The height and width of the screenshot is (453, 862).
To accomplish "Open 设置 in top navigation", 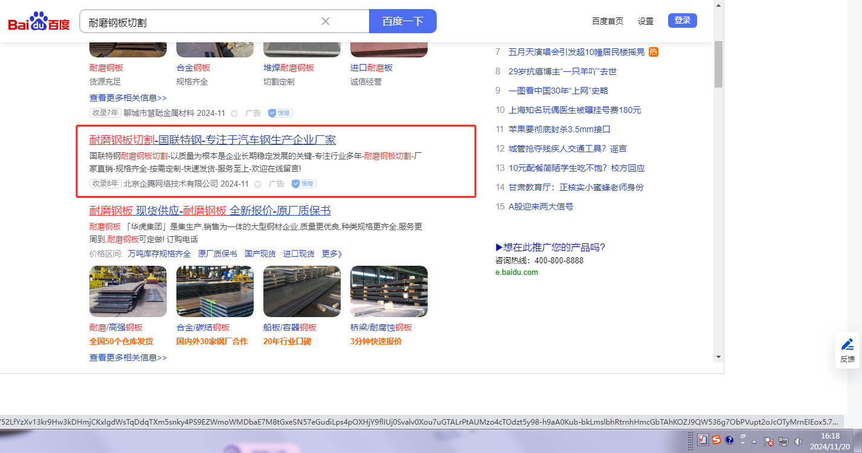I will coord(646,21).
